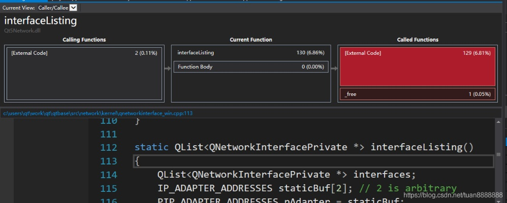Click arrow between Calling and Current Function

167,67
